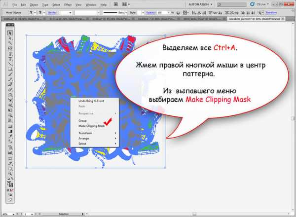The width and height of the screenshot is (296, 217).
Task: Select the Line Segment tool
Action: (10, 65)
